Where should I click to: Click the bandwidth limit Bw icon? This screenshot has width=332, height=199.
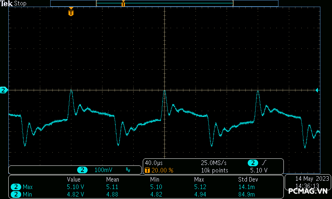click(128, 170)
